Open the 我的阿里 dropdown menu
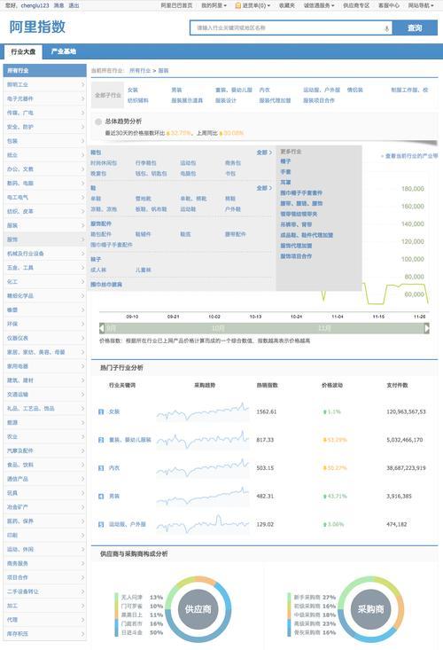The width and height of the screenshot is (443, 650). point(214,5)
